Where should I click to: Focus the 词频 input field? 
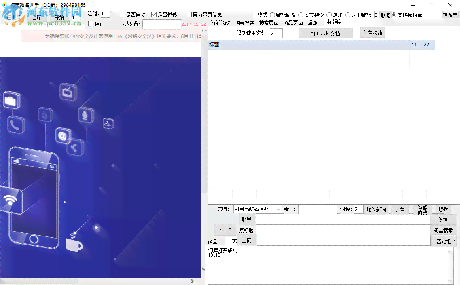click(358, 209)
